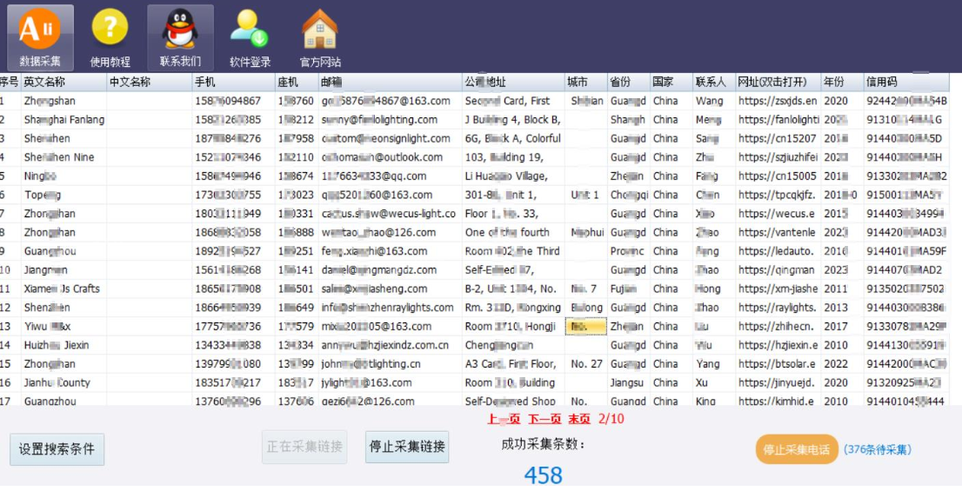Click the 城市 column header

click(586, 83)
